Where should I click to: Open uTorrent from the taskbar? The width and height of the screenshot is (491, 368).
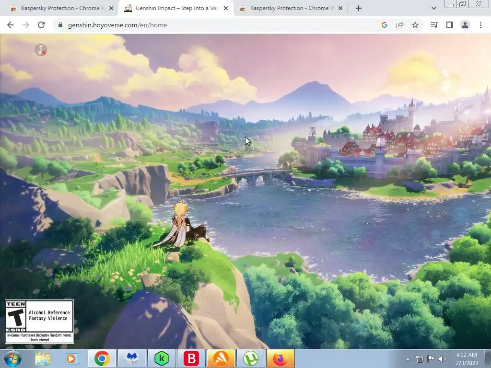[x=251, y=358]
